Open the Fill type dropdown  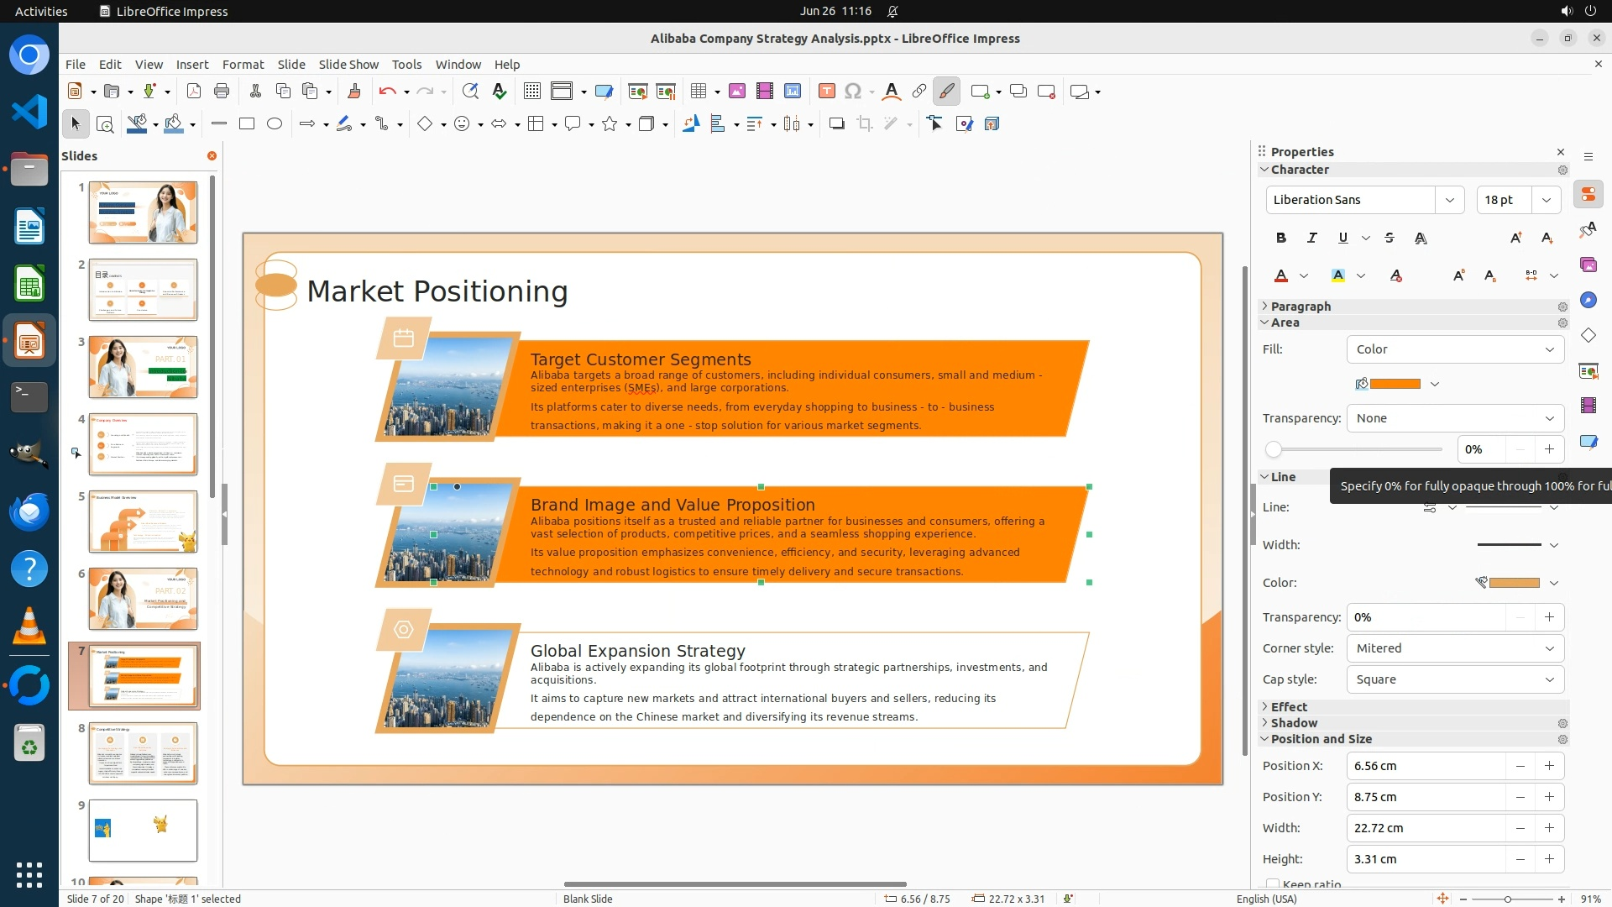pyautogui.click(x=1454, y=349)
